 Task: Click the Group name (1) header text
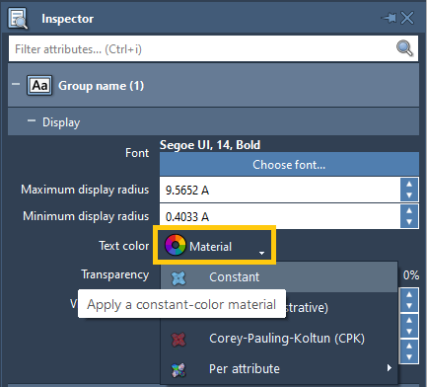coord(101,86)
